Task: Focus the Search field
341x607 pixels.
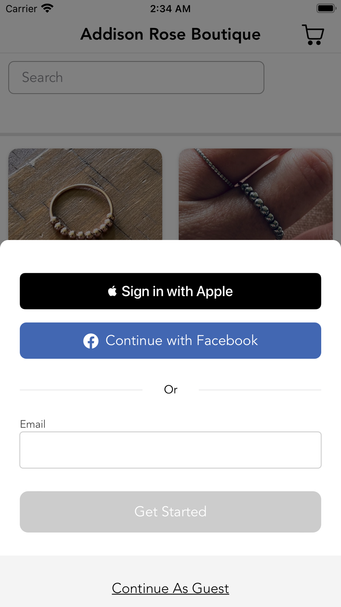Action: [136, 77]
